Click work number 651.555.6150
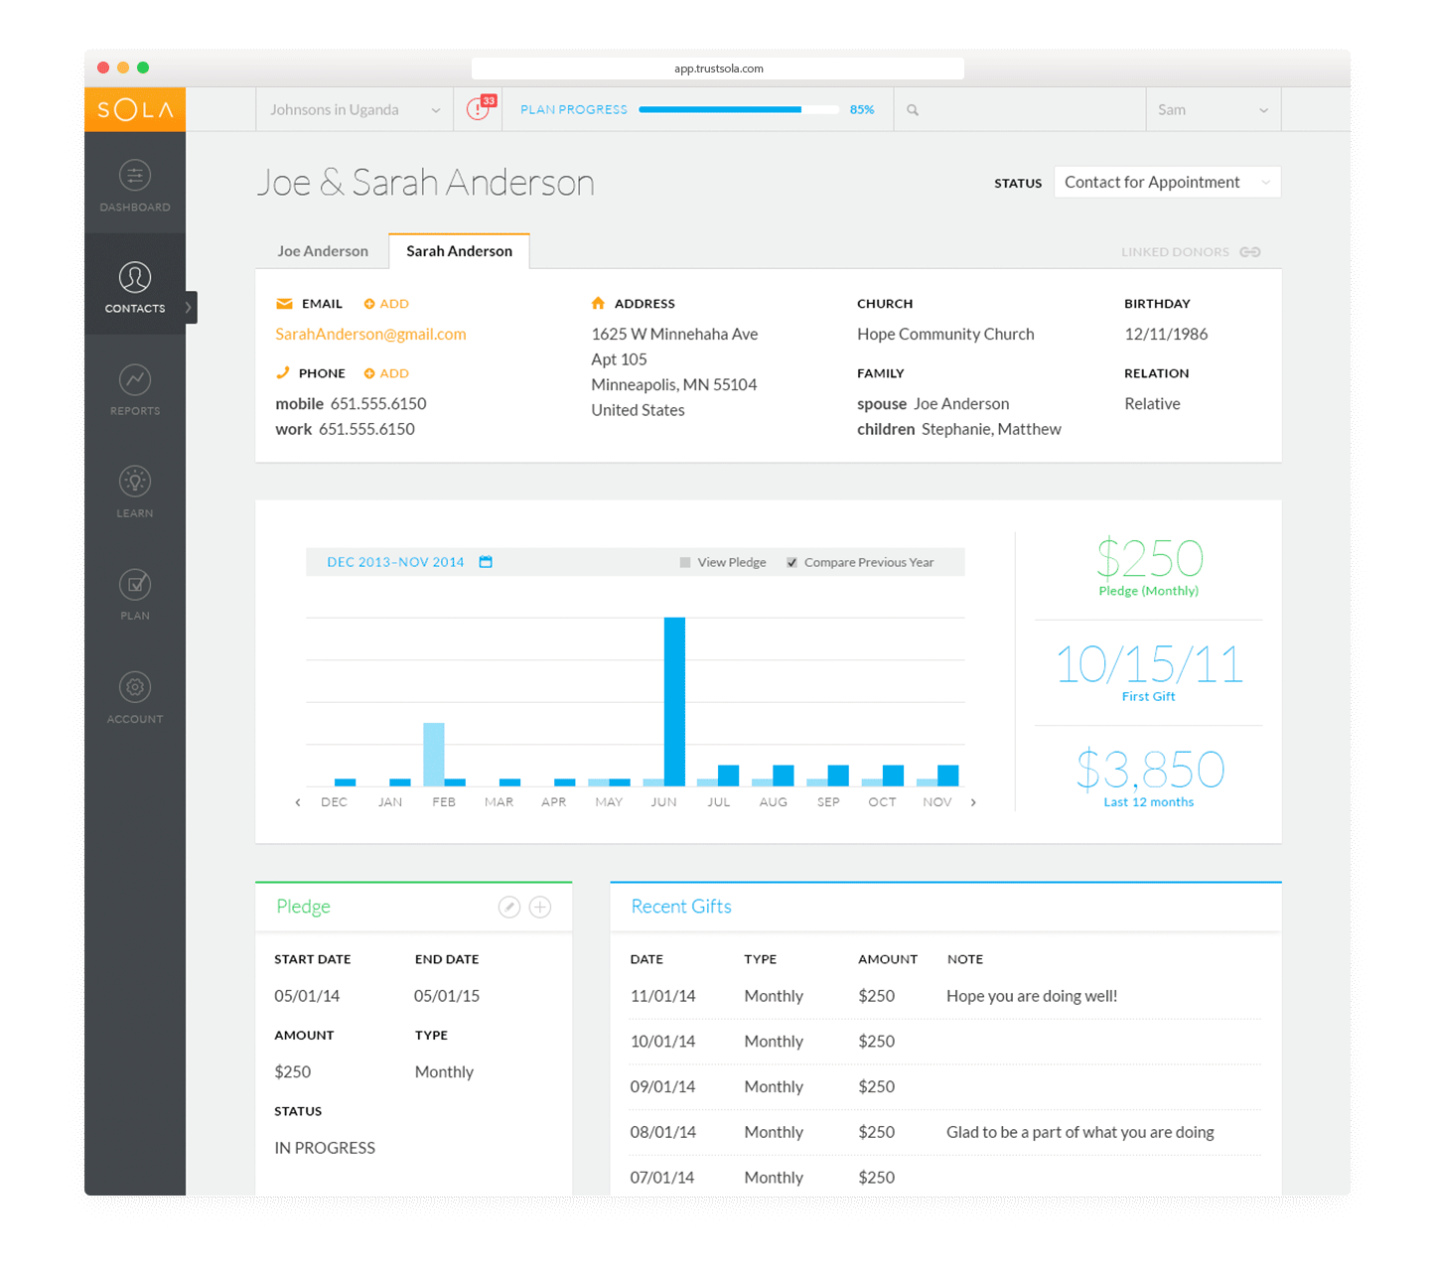 click(x=366, y=429)
